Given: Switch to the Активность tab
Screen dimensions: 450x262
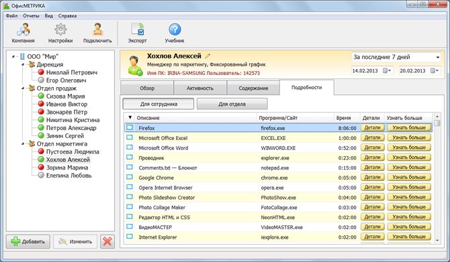Looking at the screenshot, I should (200, 88).
